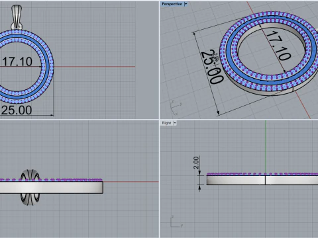Select the 25.00 dimension in top-left viewport
The width and height of the screenshot is (318, 238).
click(17, 110)
